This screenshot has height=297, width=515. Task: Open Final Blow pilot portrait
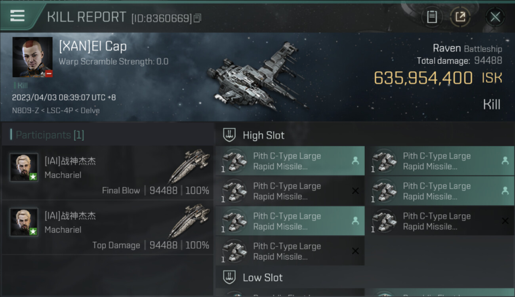(x=24, y=167)
